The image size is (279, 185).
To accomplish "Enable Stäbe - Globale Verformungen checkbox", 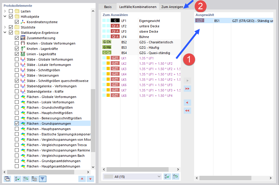I will click(x=17, y=59).
